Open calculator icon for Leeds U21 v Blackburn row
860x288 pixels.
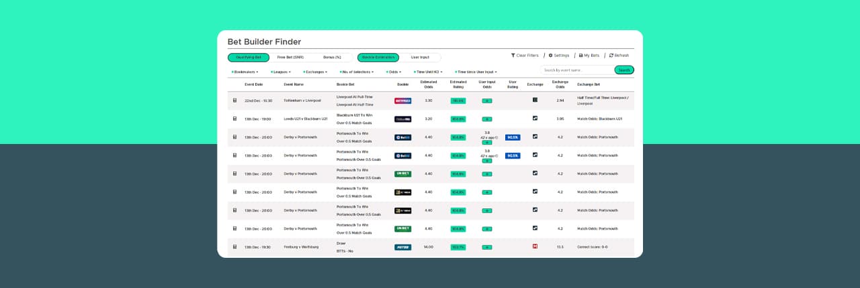pyautogui.click(x=234, y=119)
